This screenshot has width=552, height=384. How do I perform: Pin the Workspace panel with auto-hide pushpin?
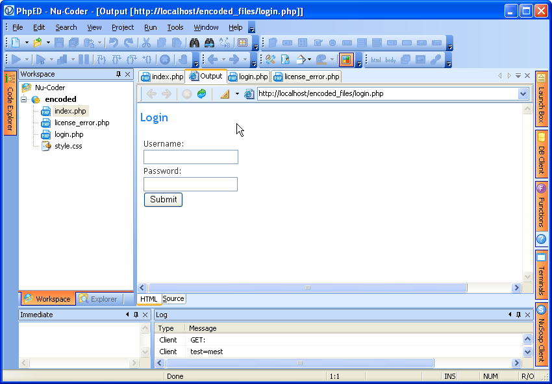(118, 75)
